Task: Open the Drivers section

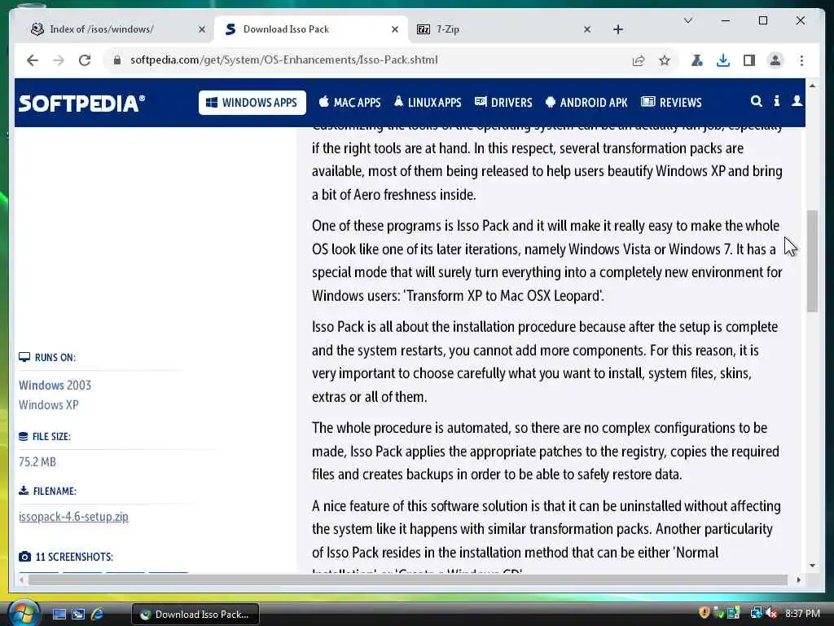Action: pyautogui.click(x=503, y=102)
